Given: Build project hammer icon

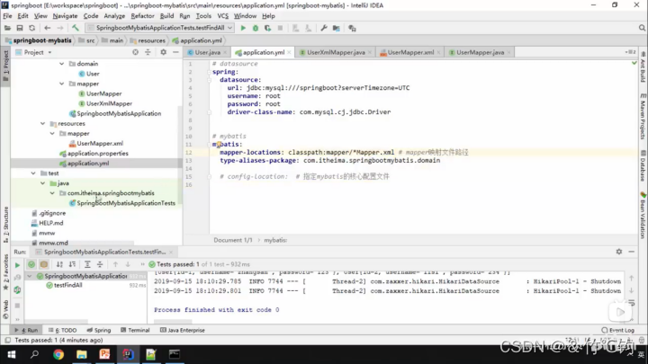Looking at the screenshot, I should point(76,28).
